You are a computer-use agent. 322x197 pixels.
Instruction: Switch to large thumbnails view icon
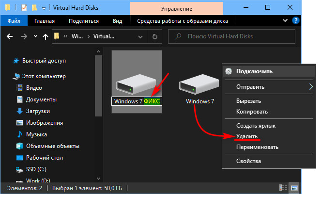pyautogui.click(x=294, y=188)
